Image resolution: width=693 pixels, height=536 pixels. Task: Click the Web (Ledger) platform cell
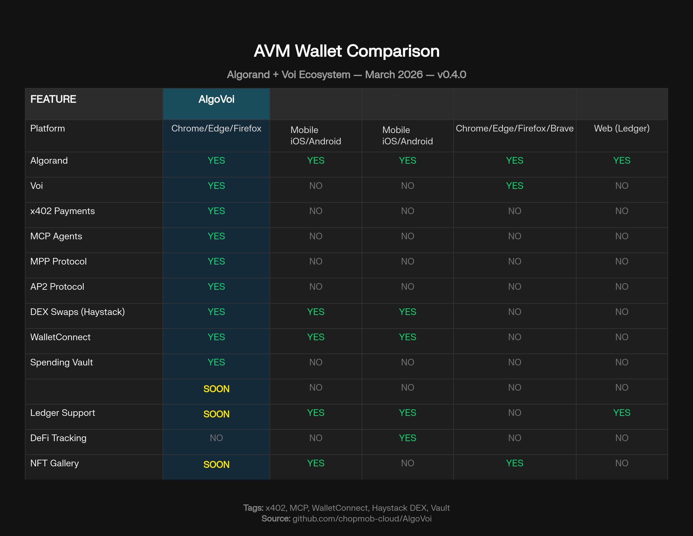[x=621, y=129]
